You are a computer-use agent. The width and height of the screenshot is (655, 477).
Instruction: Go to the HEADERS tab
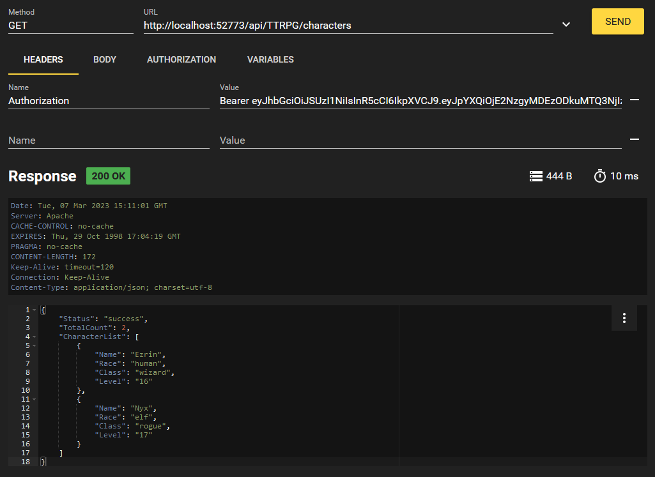[43, 59]
